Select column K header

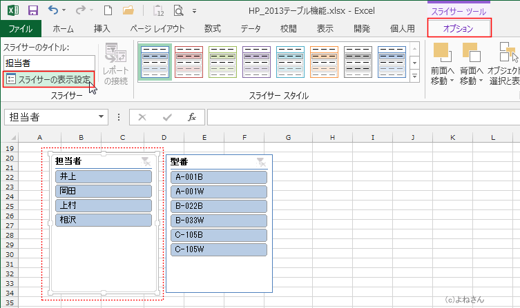(452, 137)
